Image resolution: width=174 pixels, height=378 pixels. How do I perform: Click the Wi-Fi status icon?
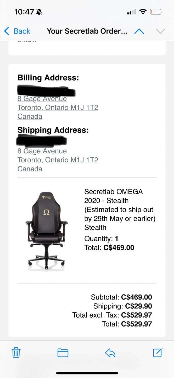click(143, 12)
